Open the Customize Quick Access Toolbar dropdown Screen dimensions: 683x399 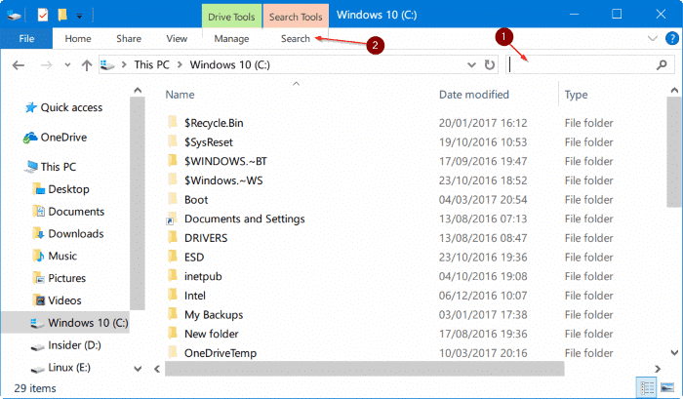point(79,17)
